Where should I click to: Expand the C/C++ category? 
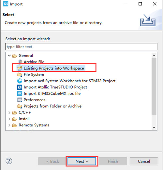point(9,113)
